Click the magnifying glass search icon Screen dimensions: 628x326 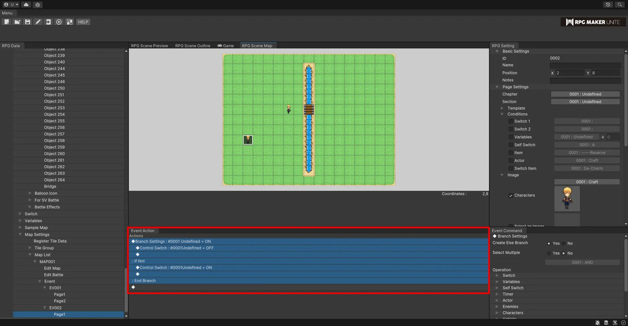tap(619, 5)
